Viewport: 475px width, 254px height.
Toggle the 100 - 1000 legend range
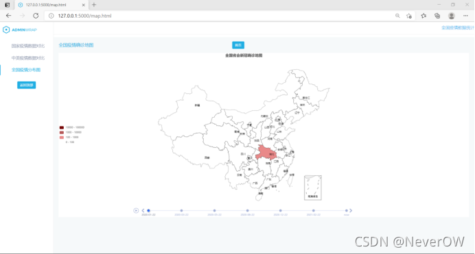69,137
